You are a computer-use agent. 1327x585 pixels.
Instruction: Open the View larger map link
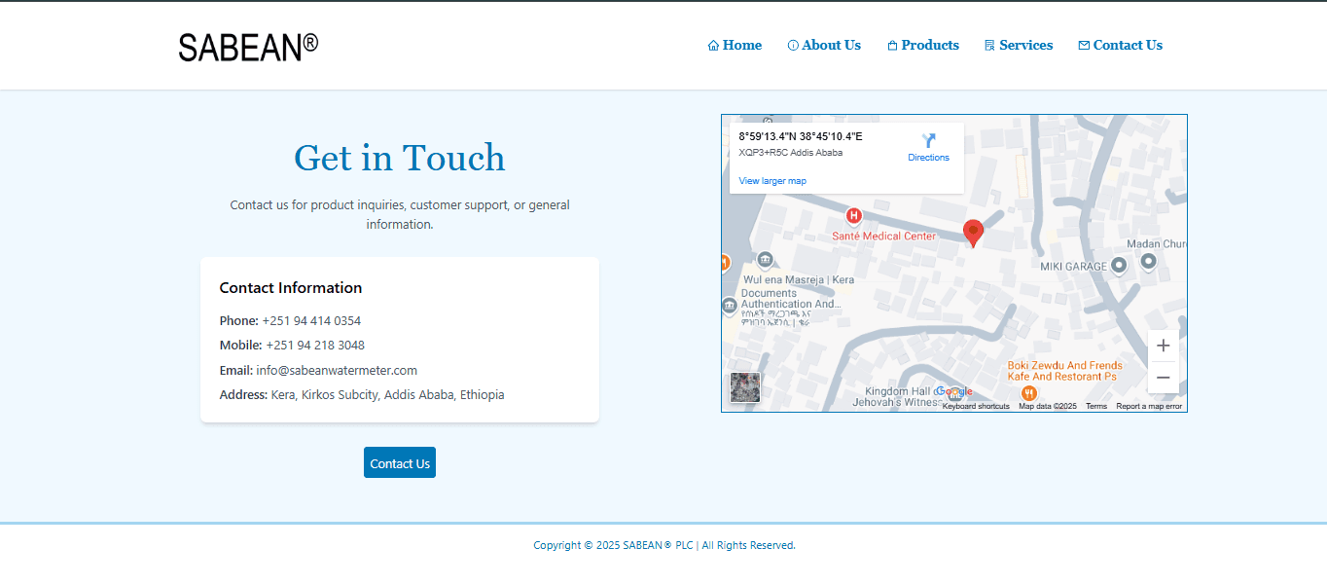tap(772, 181)
